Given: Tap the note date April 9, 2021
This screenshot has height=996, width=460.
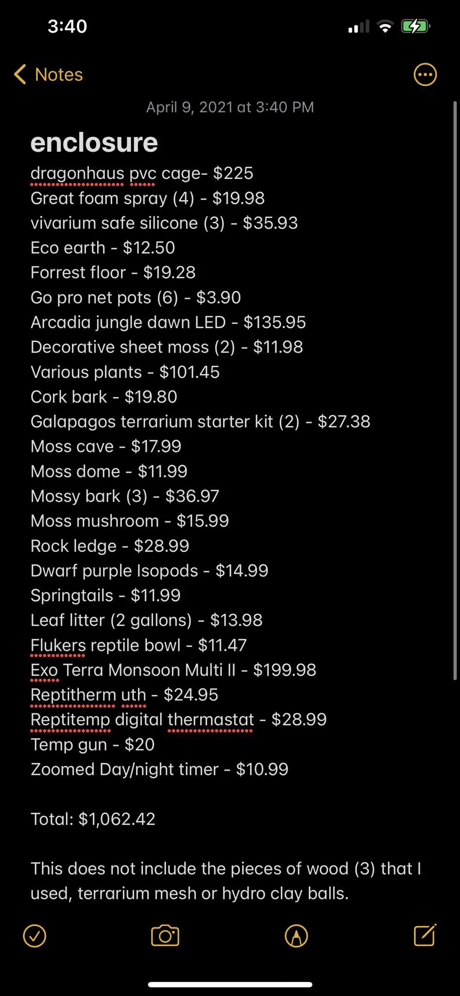Looking at the screenshot, I should (x=230, y=107).
